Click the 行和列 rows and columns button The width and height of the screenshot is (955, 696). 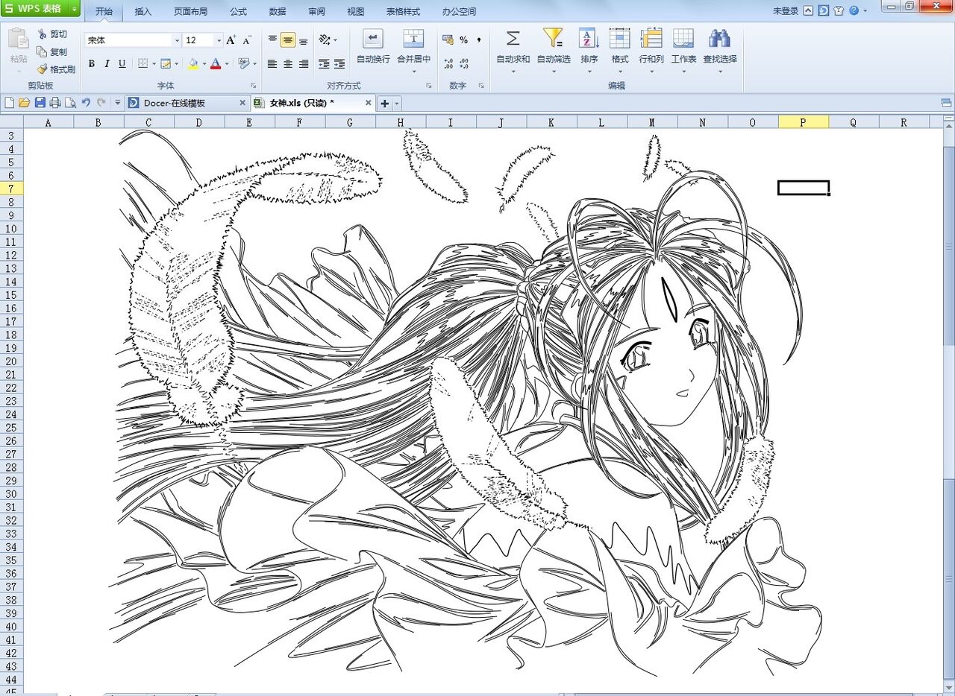651,49
